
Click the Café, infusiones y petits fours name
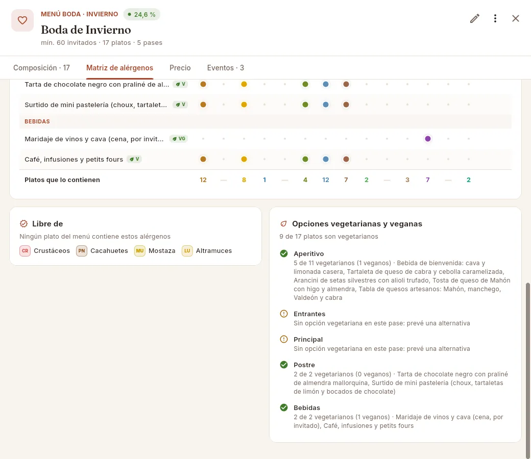point(74,159)
